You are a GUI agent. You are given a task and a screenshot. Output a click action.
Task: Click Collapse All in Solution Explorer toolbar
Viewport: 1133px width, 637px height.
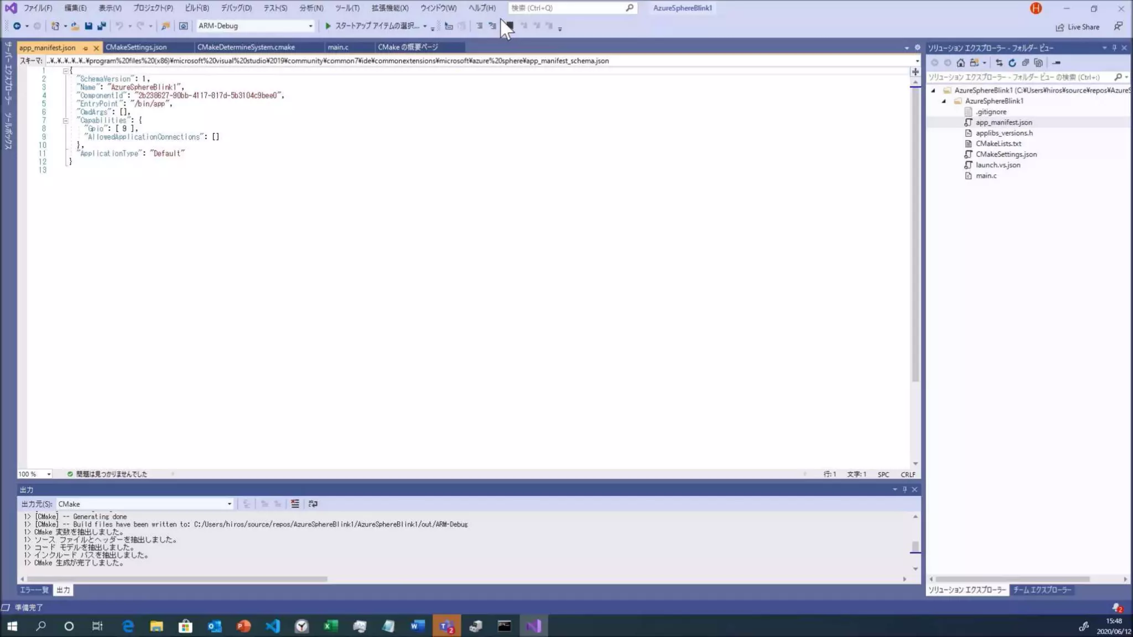pyautogui.click(x=1025, y=63)
